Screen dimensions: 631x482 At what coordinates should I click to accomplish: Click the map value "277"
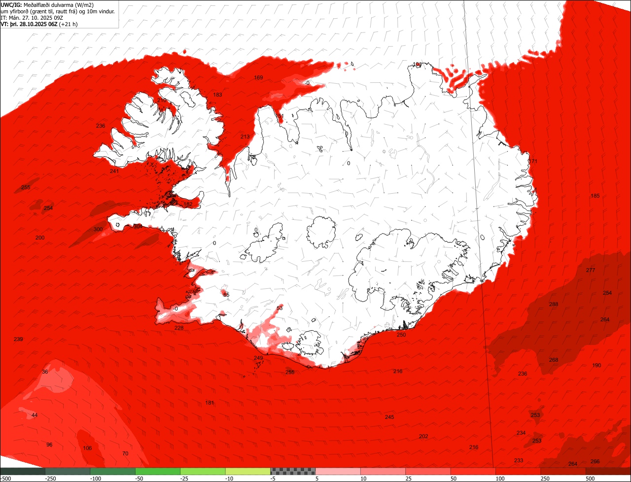click(x=591, y=270)
